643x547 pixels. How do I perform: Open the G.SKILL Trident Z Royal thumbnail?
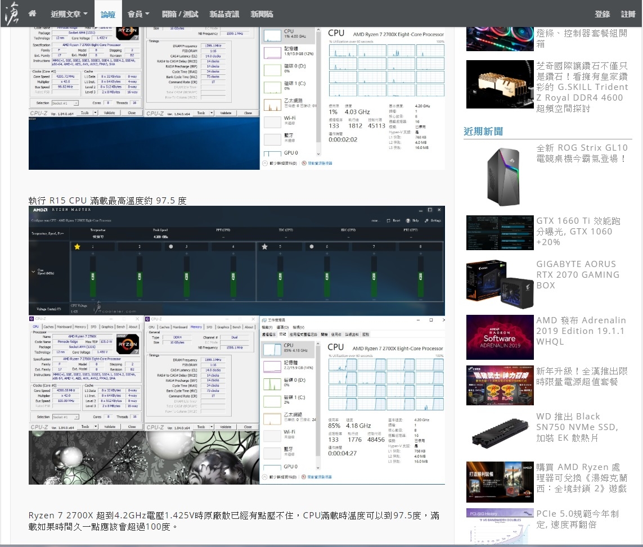500,84
